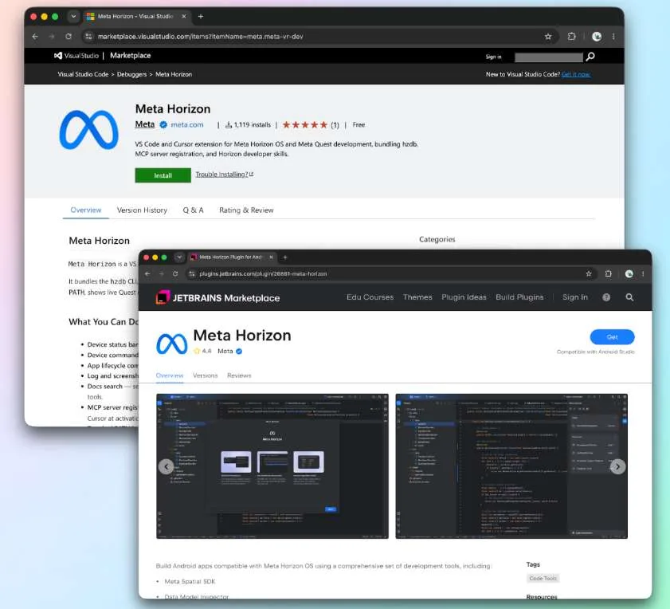The height and width of the screenshot is (609, 670).
Task: Open the Meta publisher link
Action: coord(145,124)
